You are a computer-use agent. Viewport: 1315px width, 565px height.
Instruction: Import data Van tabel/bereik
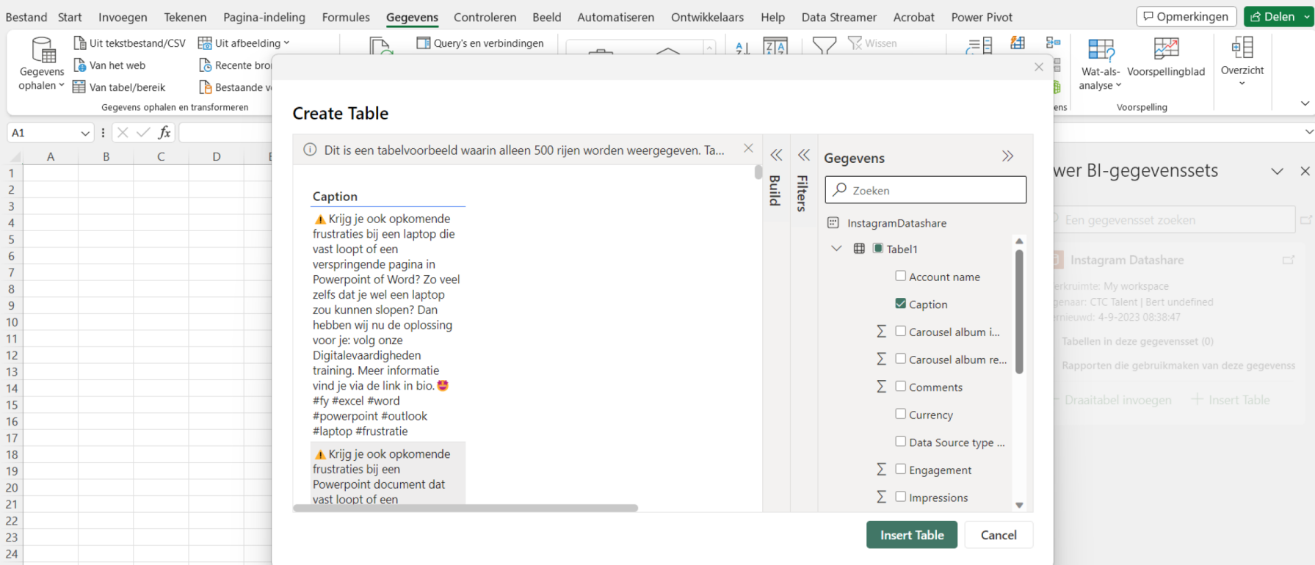click(120, 87)
